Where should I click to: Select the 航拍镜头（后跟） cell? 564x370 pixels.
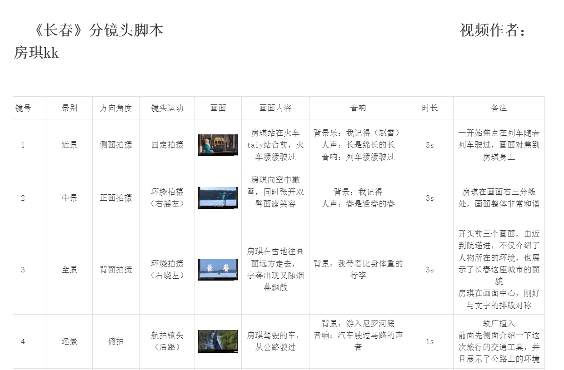pos(167,341)
